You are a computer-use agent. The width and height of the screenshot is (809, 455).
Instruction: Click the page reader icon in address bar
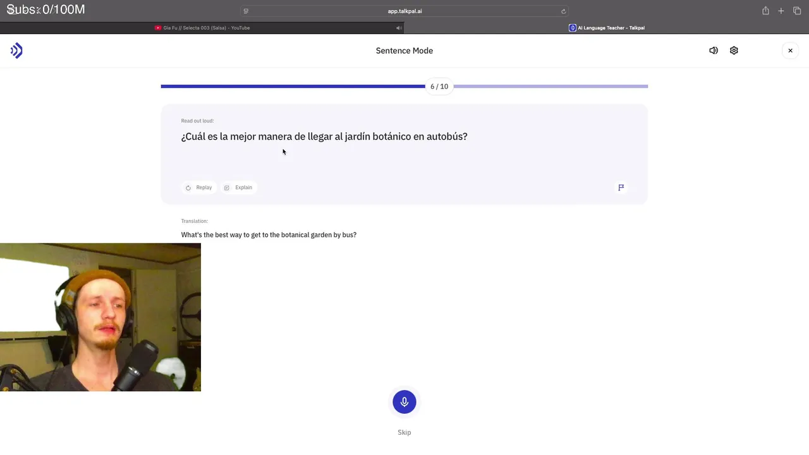[246, 11]
